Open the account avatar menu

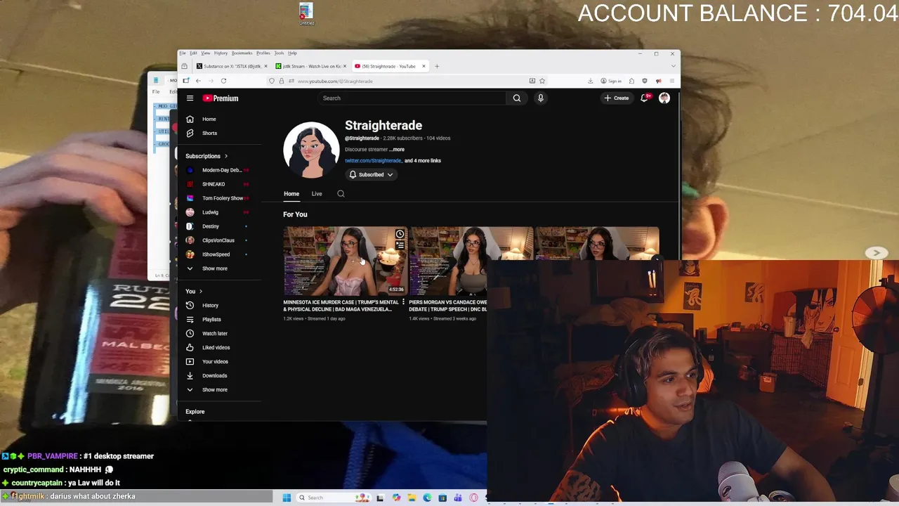[x=664, y=98]
